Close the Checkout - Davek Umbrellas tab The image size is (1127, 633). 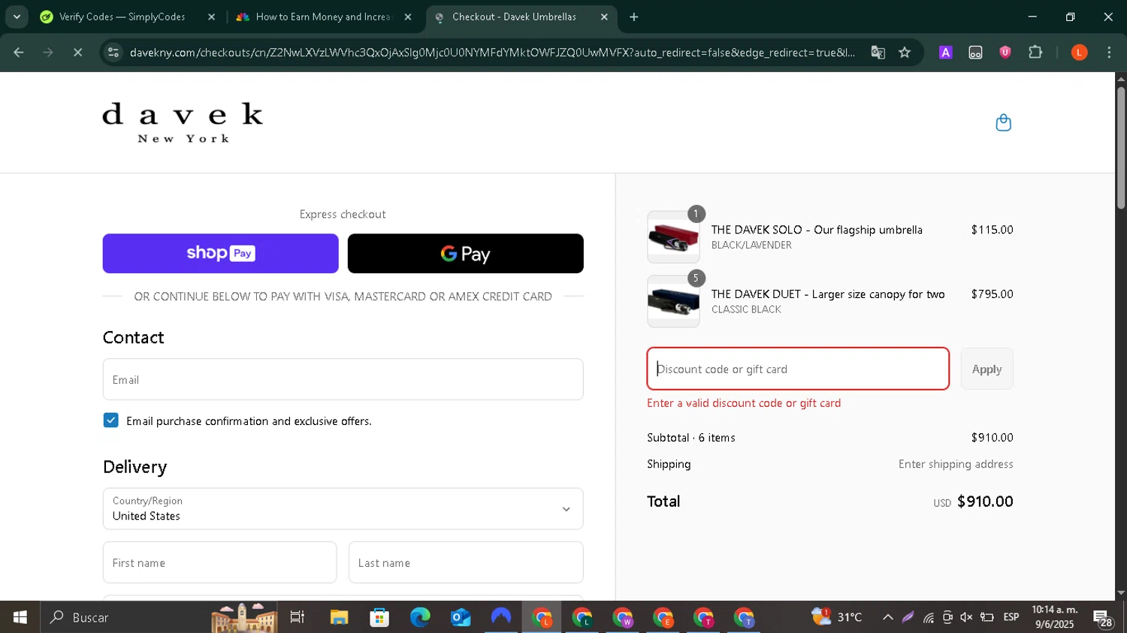click(x=604, y=17)
